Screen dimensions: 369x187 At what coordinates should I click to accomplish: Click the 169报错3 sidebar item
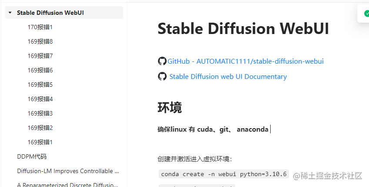tap(40, 113)
